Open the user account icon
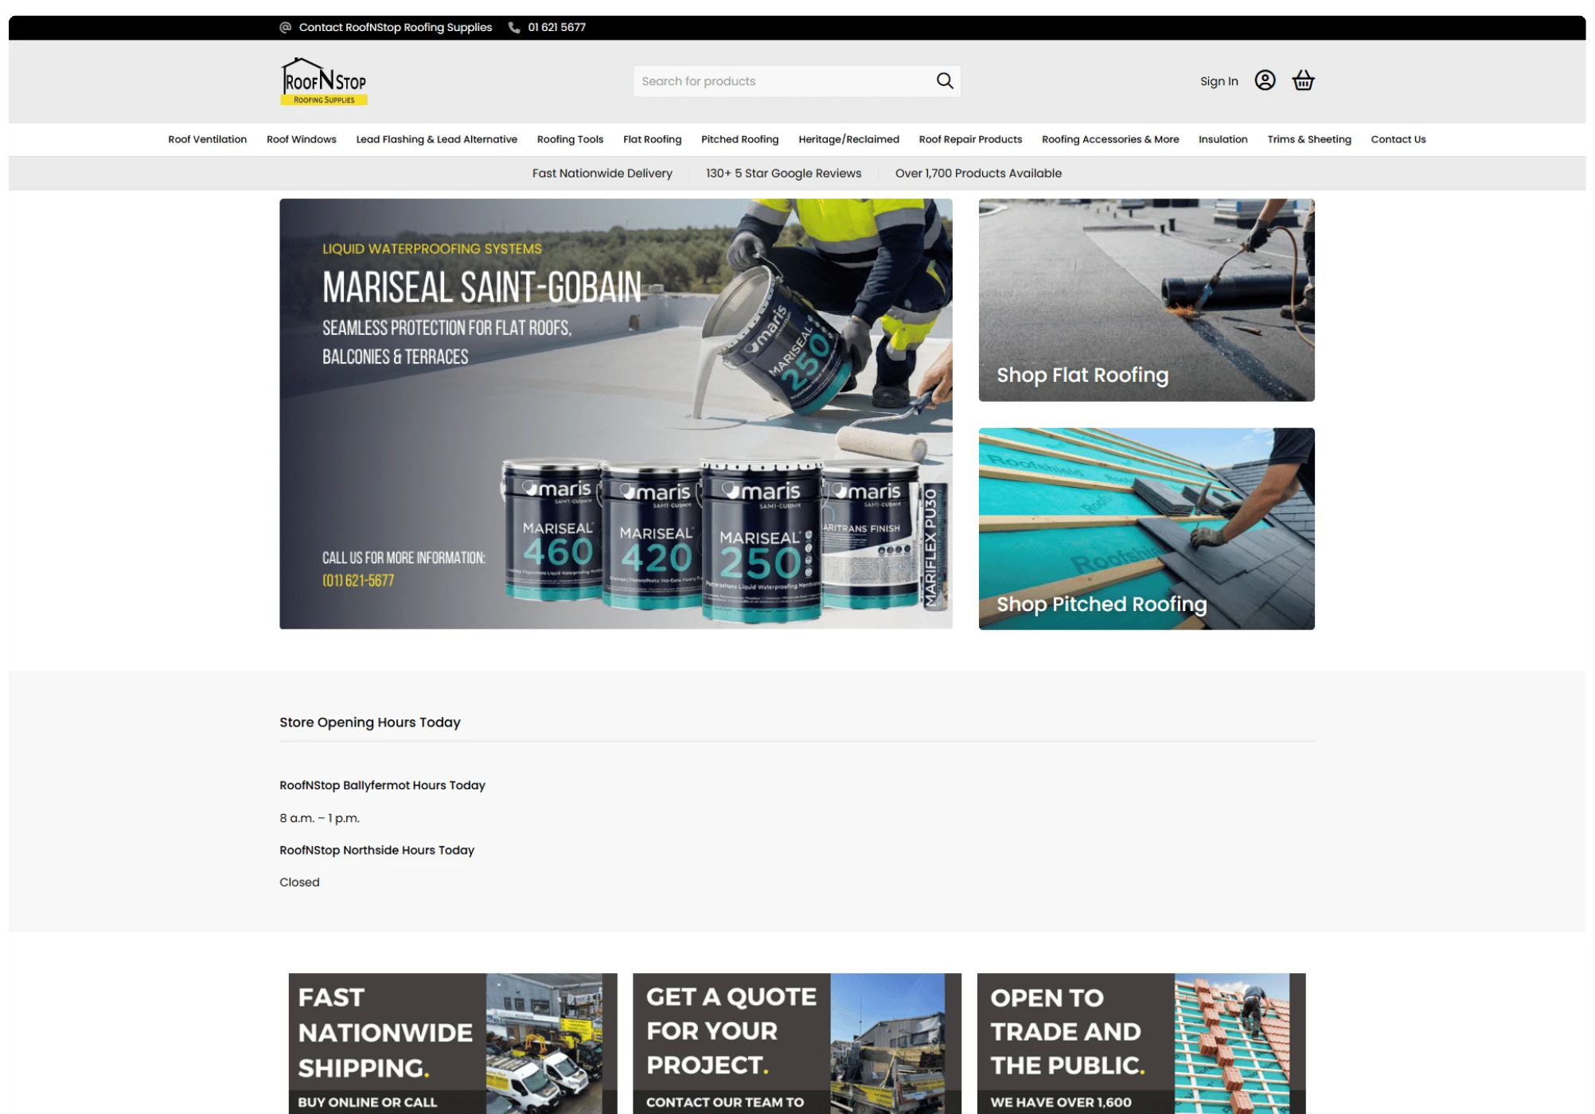This screenshot has width=1595, height=1114. coord(1265,80)
